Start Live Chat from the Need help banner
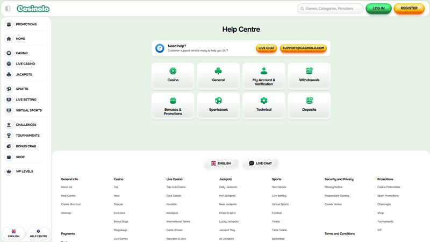The width and height of the screenshot is (430, 242). [266, 48]
